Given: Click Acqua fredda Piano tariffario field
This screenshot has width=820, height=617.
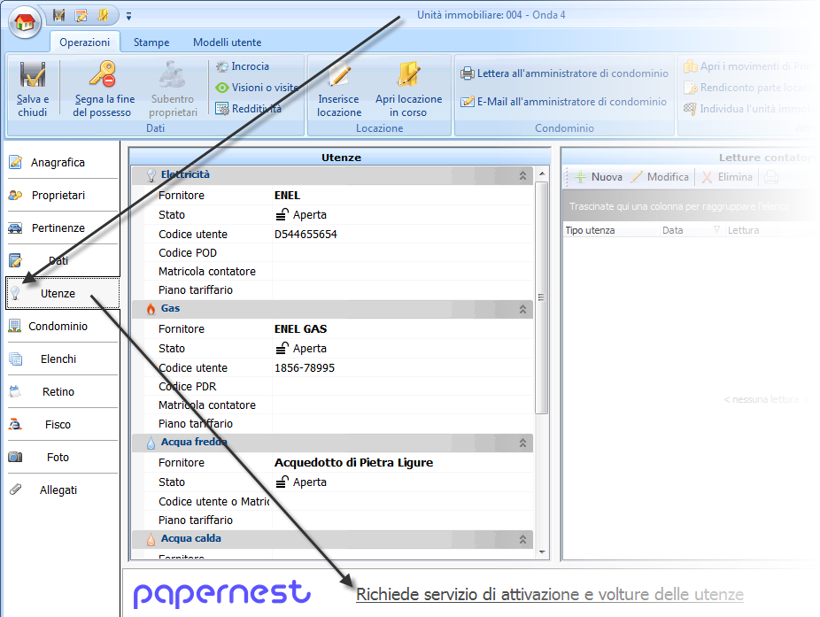Looking at the screenshot, I should 402,521.
